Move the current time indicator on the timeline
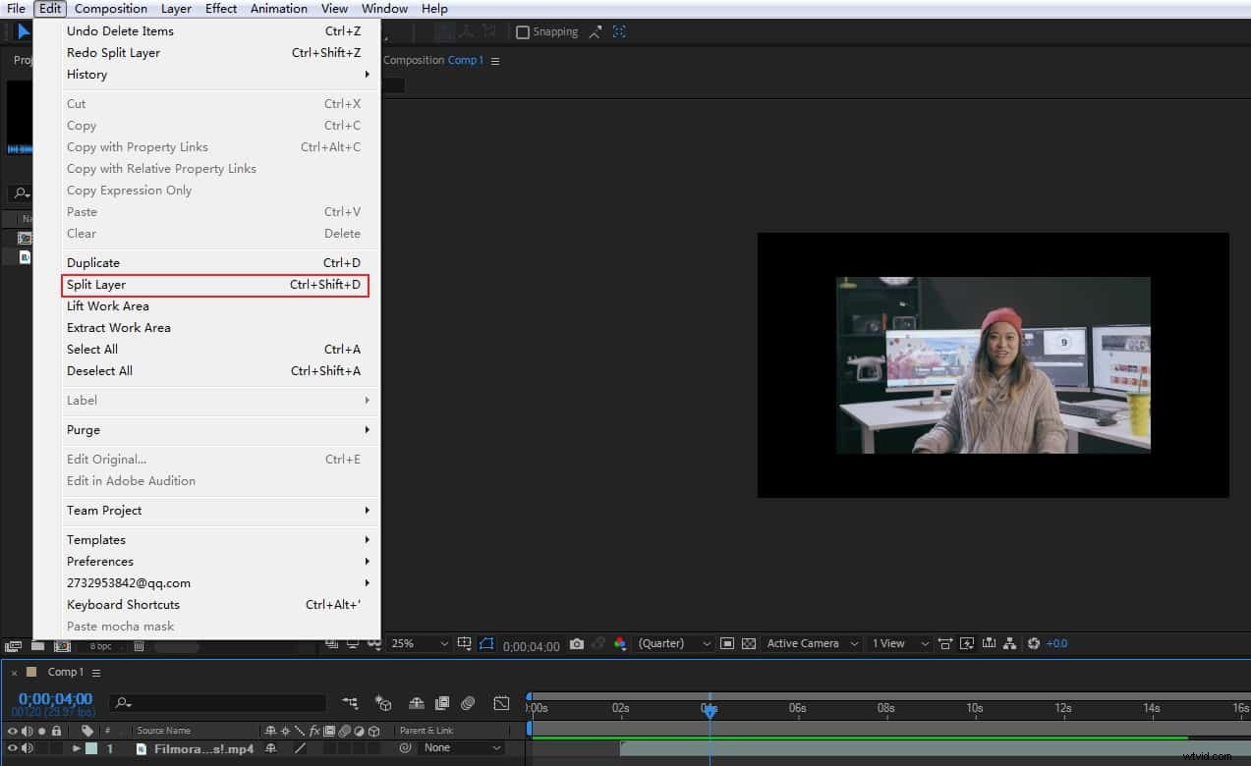 click(711, 707)
